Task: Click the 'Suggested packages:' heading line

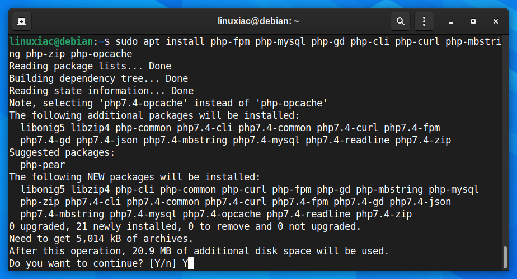Action: [x=62, y=152]
